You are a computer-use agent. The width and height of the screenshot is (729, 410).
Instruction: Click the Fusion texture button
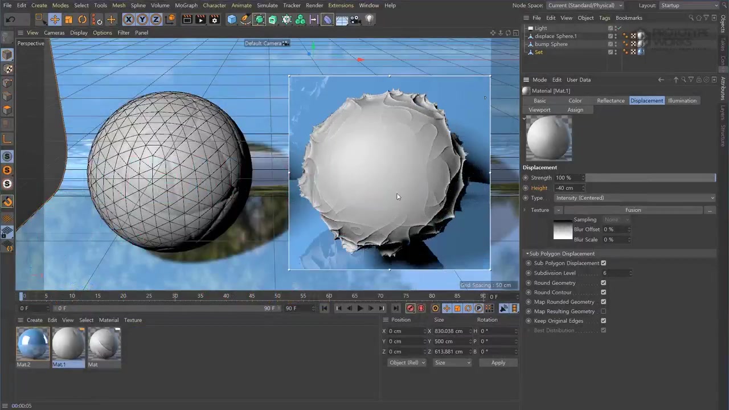click(x=633, y=210)
